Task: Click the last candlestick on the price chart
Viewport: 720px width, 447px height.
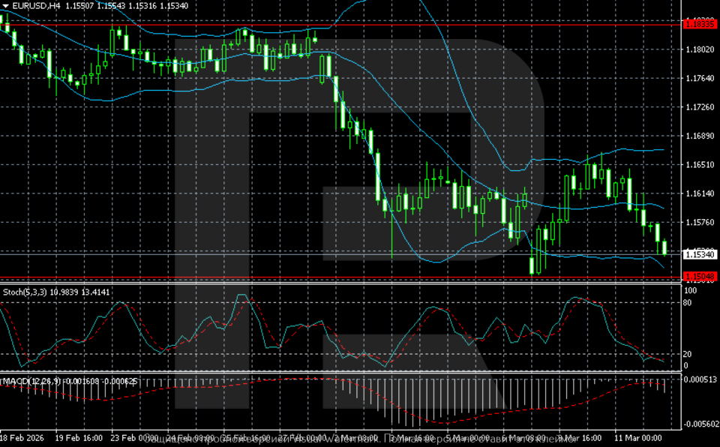Action: point(664,247)
